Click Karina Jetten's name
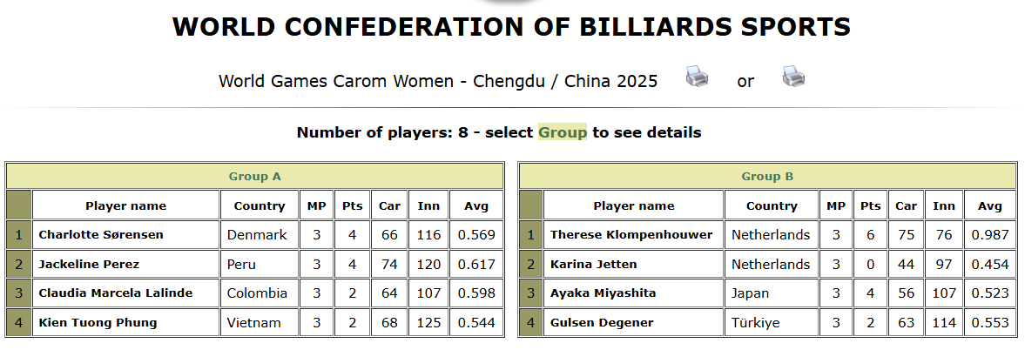 click(x=593, y=264)
